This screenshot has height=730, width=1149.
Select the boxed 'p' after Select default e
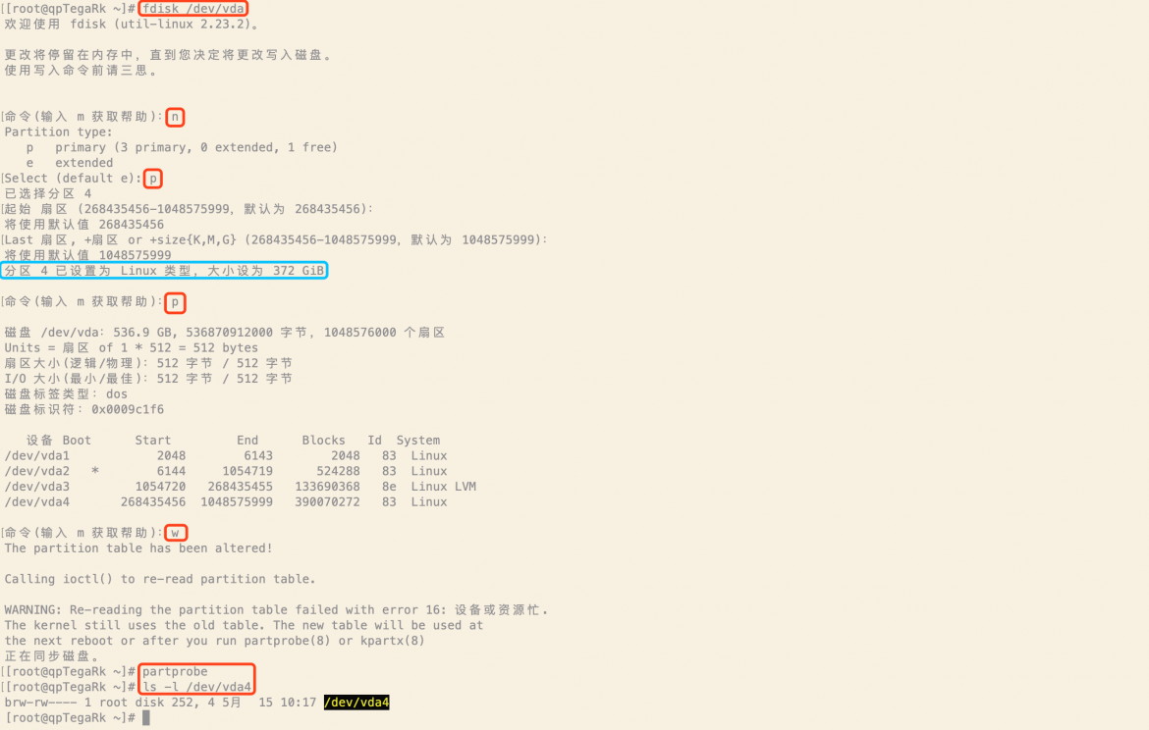pyautogui.click(x=153, y=178)
